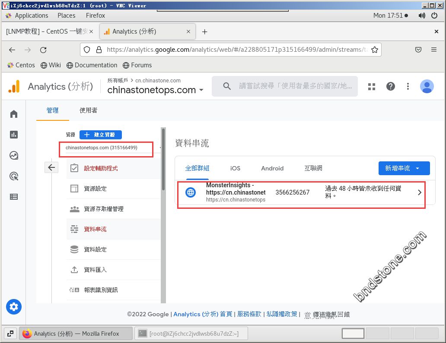446x343 pixels.
Task: Open the 新增串流 dropdown button
Action: click(404, 168)
